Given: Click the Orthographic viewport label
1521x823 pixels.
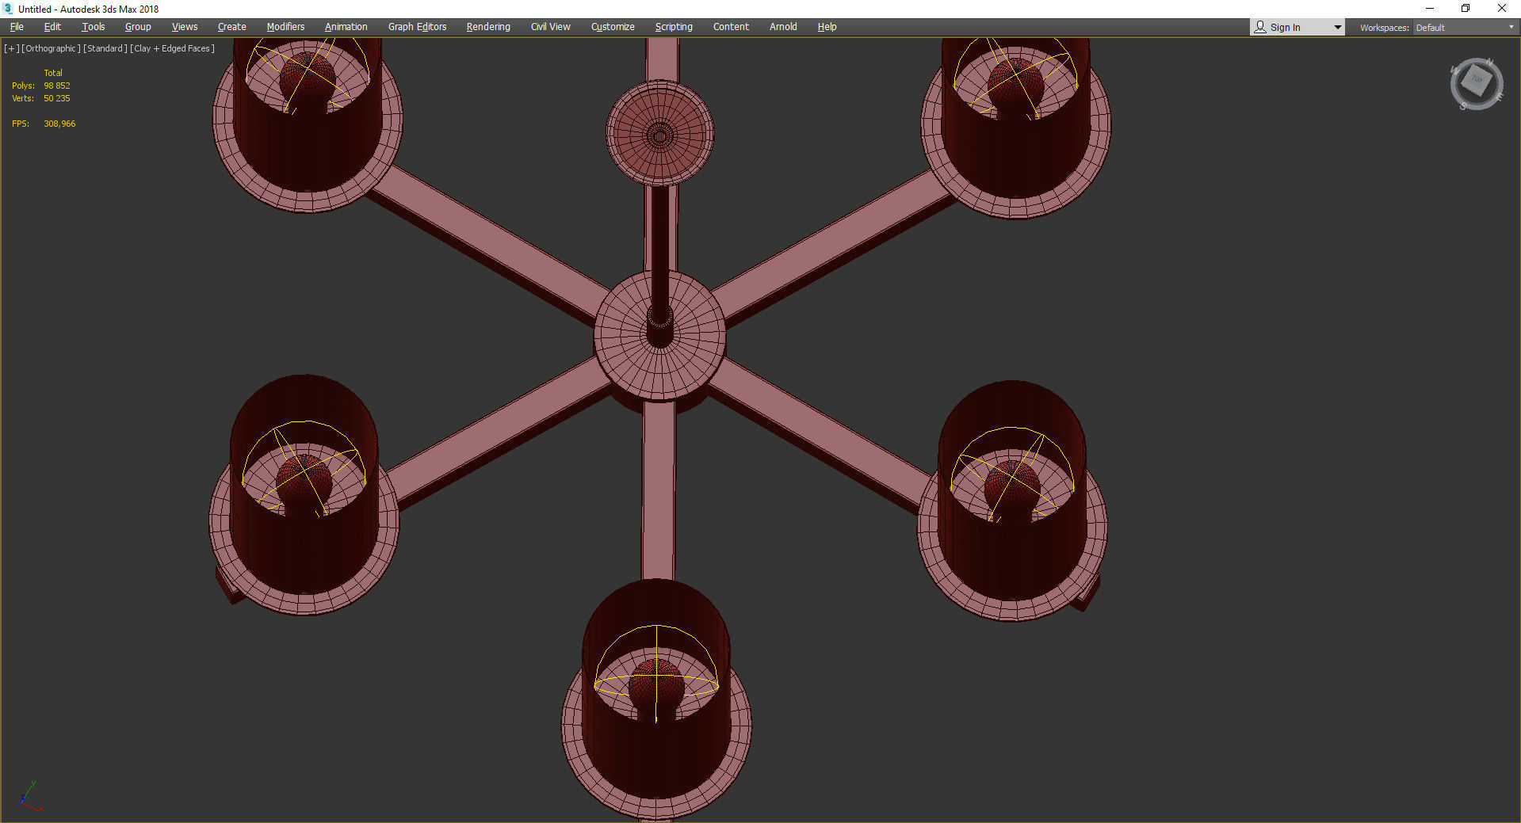Looking at the screenshot, I should [x=52, y=48].
